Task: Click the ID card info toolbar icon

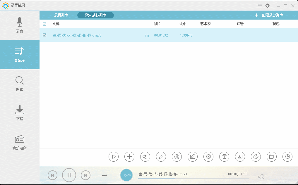Action: (240, 157)
